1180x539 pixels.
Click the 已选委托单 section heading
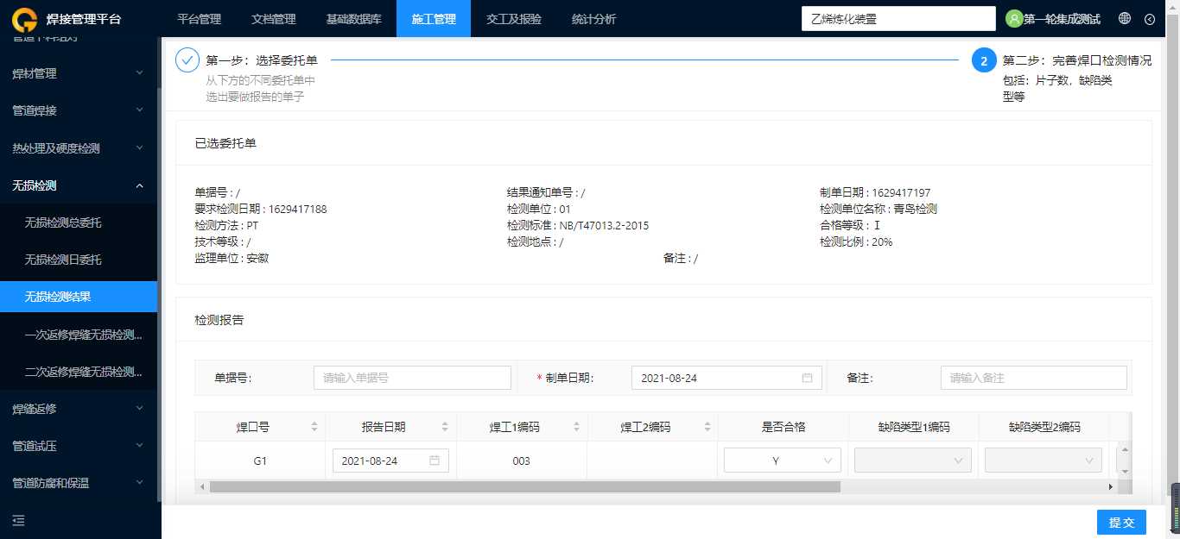click(x=225, y=143)
